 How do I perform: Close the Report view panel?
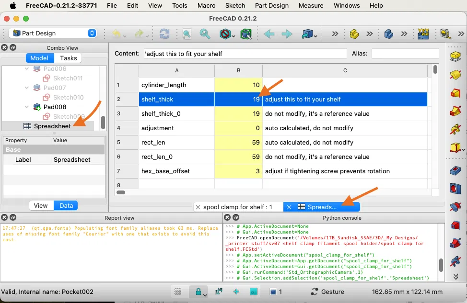pyautogui.click(x=4, y=217)
